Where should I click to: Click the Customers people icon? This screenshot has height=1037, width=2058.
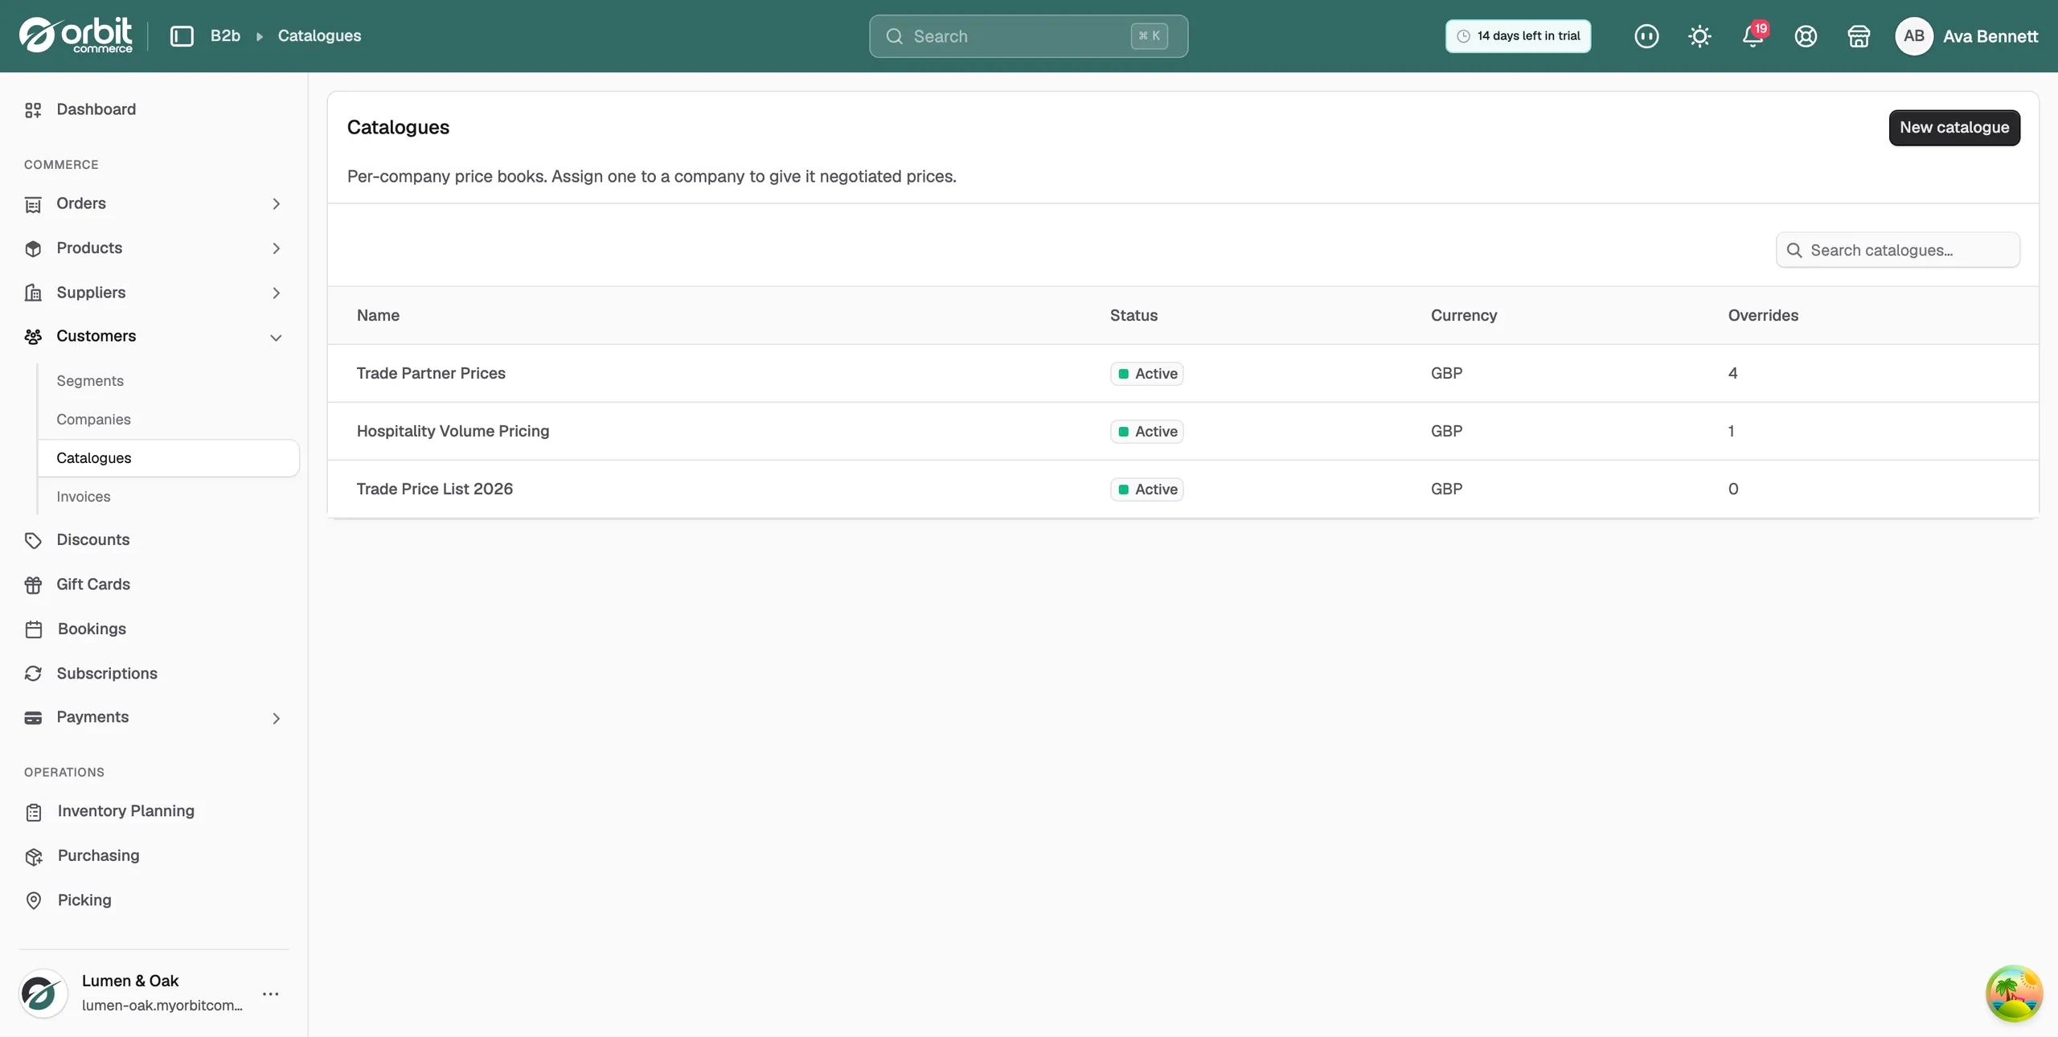click(x=33, y=337)
